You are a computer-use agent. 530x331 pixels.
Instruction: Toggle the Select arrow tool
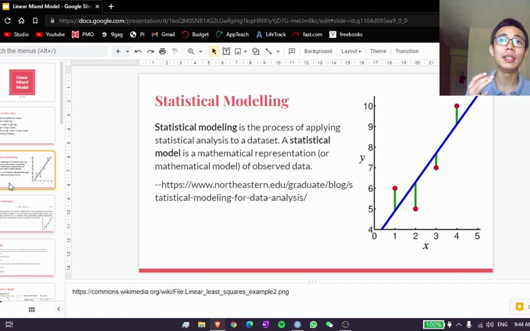click(213, 51)
